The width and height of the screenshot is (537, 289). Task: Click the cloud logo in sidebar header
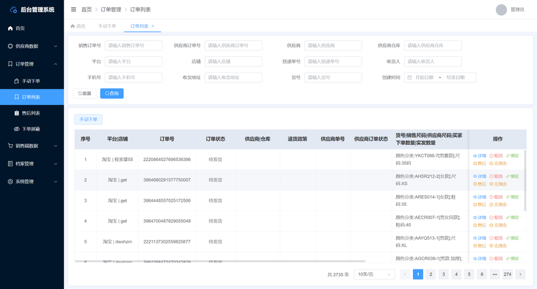tap(13, 9)
